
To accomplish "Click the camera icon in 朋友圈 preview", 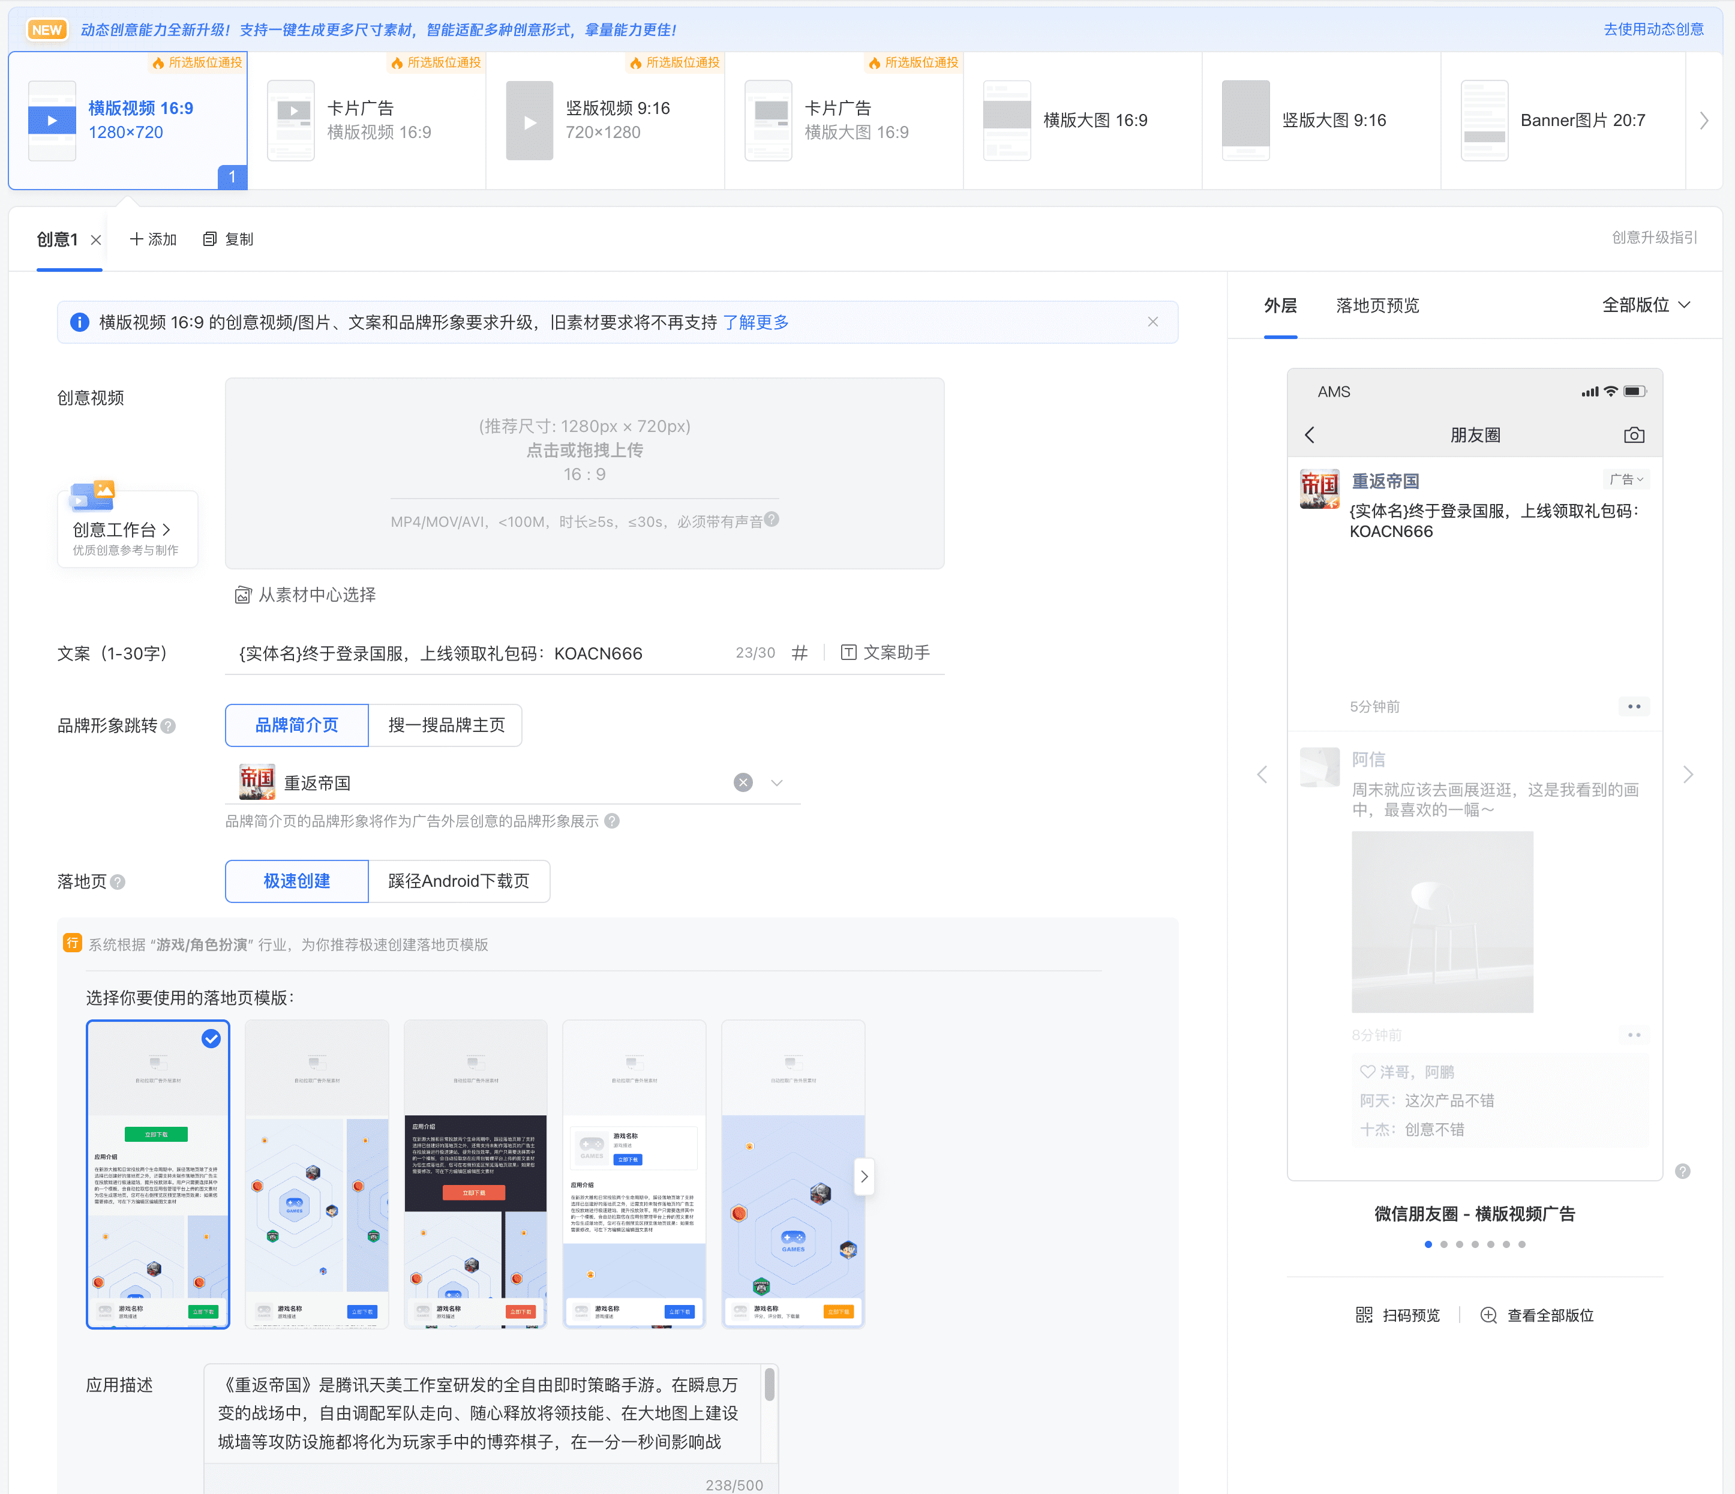I will coord(1634,436).
